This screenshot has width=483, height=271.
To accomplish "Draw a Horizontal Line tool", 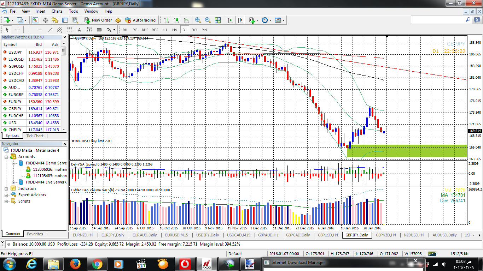I will (40, 30).
